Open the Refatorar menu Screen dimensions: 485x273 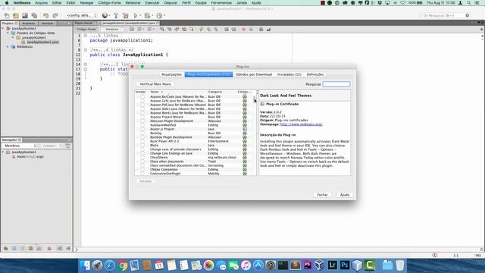tap(133, 3)
